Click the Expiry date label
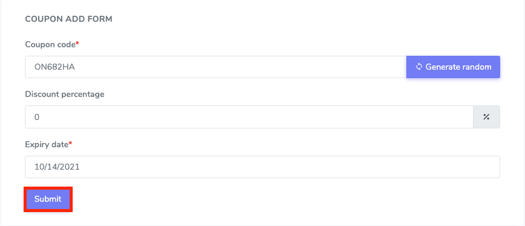The height and width of the screenshot is (226, 525). (x=47, y=144)
